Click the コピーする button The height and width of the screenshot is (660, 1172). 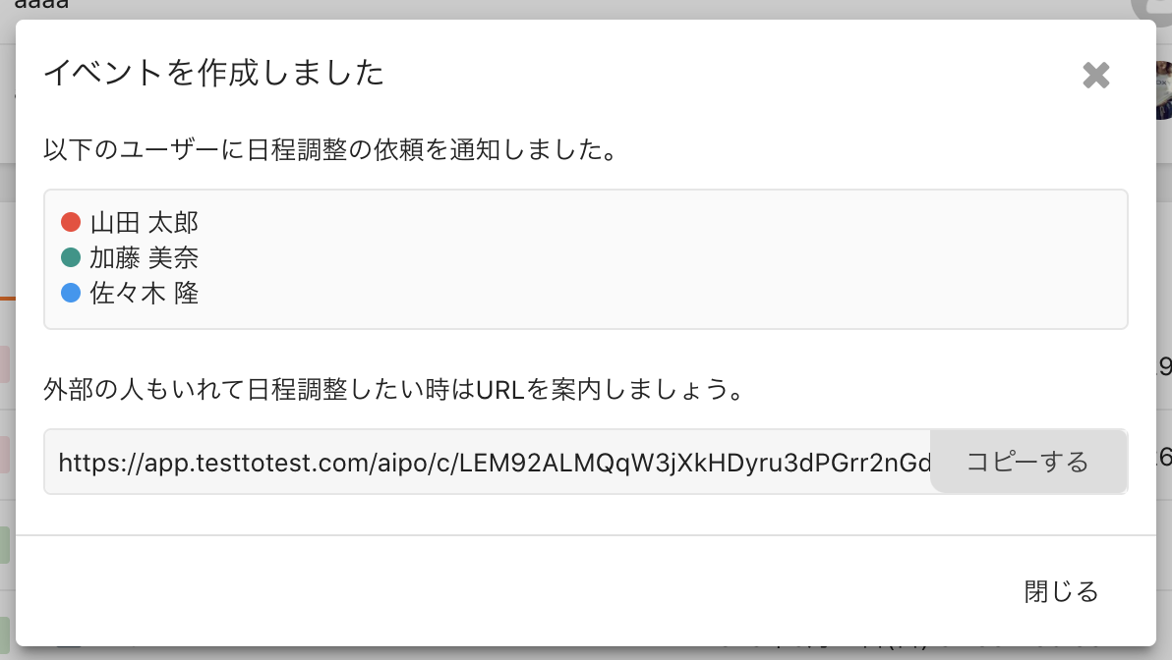pyautogui.click(x=1028, y=462)
